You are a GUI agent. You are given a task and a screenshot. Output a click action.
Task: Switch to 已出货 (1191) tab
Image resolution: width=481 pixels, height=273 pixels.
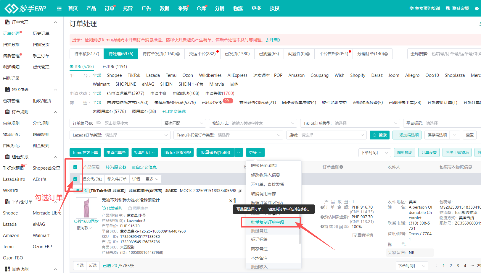[115, 66]
